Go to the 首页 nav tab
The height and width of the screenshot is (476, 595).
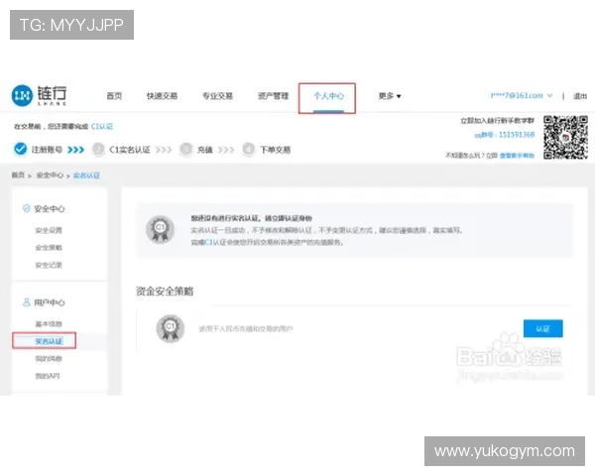[114, 96]
